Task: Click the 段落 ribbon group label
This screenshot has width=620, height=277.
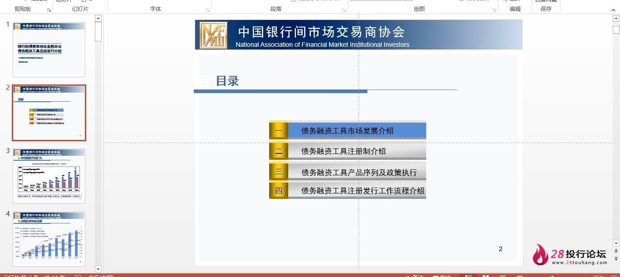Action: pos(276,9)
